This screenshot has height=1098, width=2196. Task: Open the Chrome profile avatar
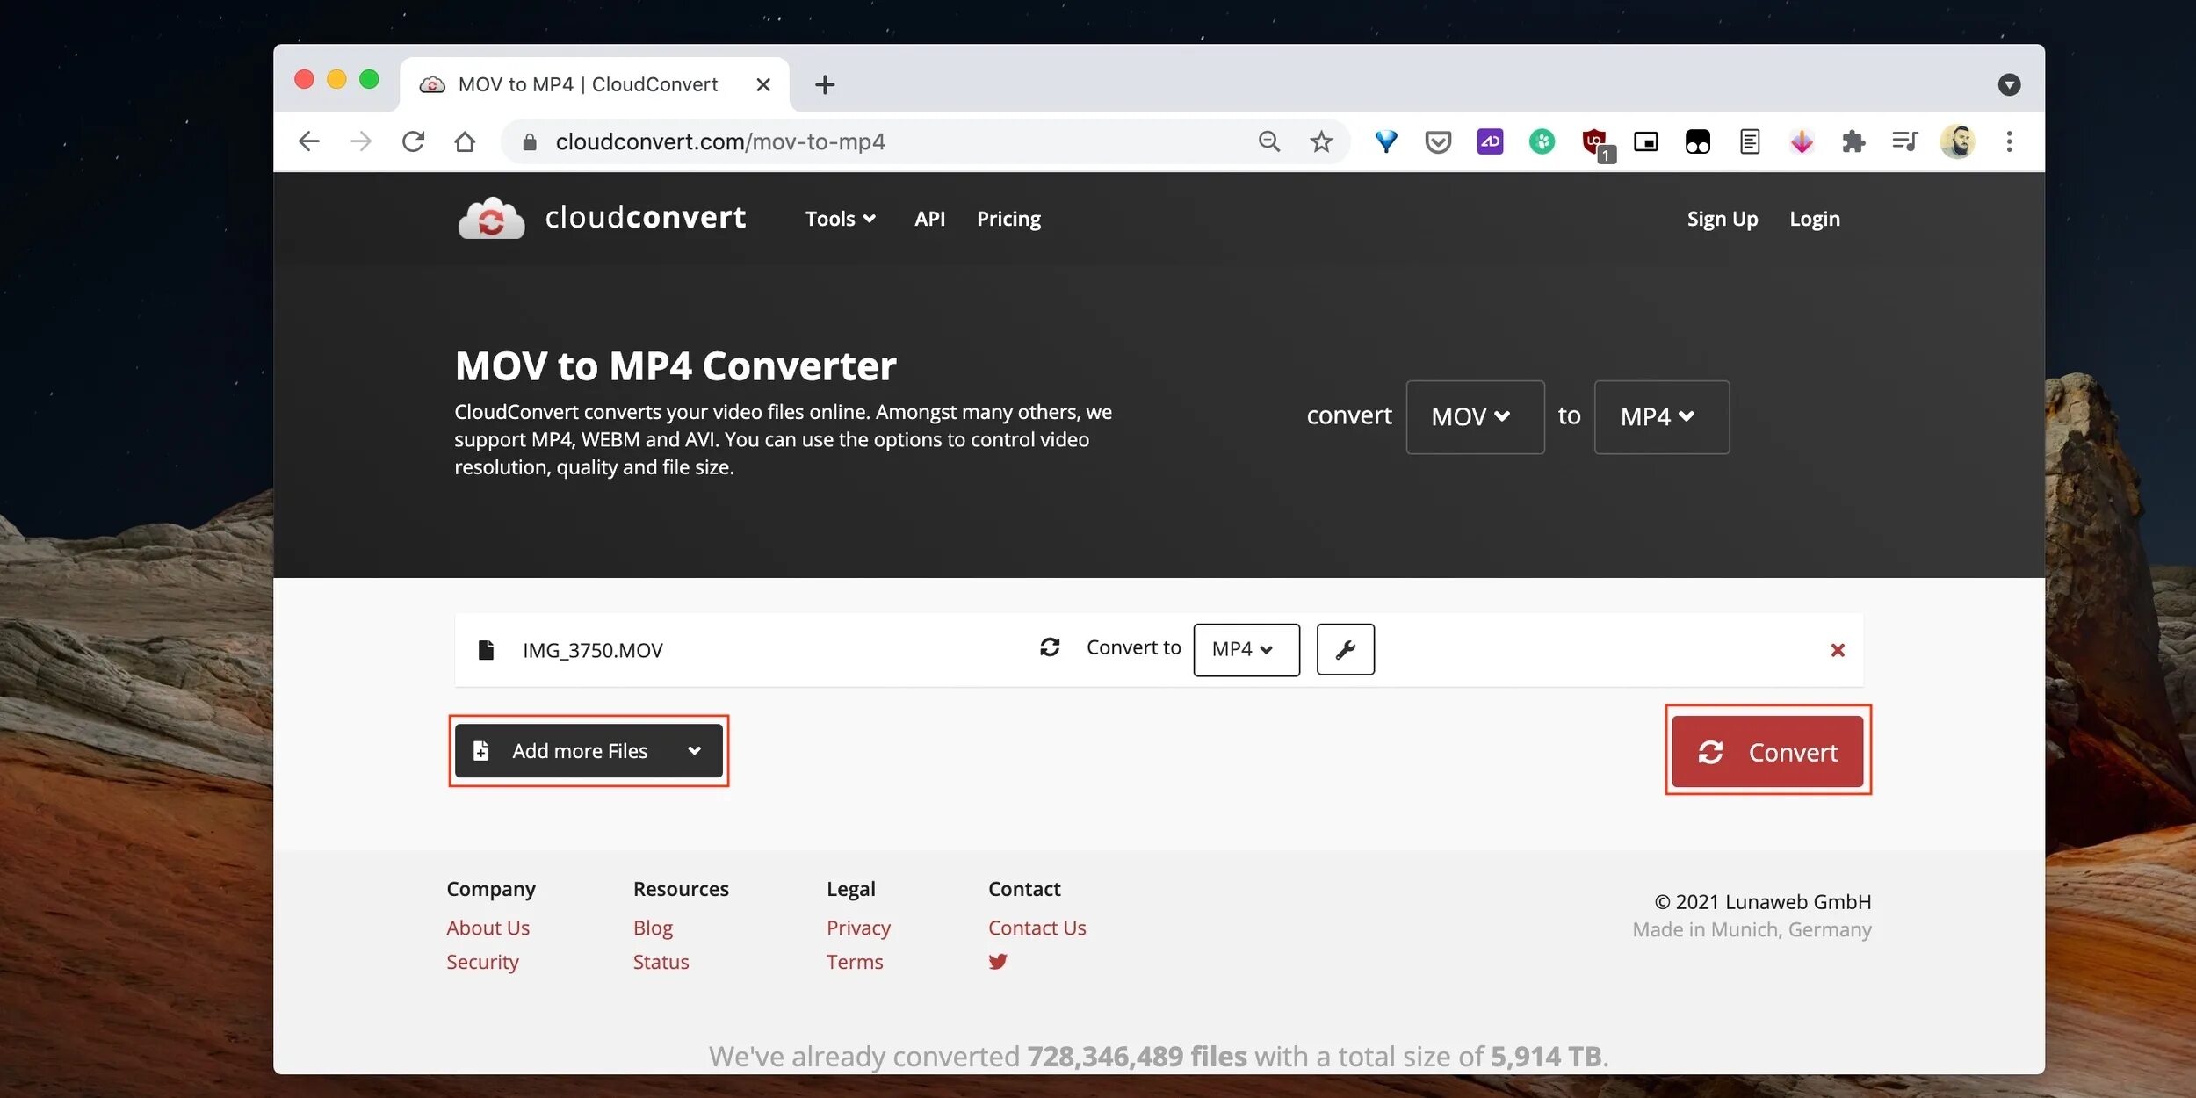(x=1958, y=141)
